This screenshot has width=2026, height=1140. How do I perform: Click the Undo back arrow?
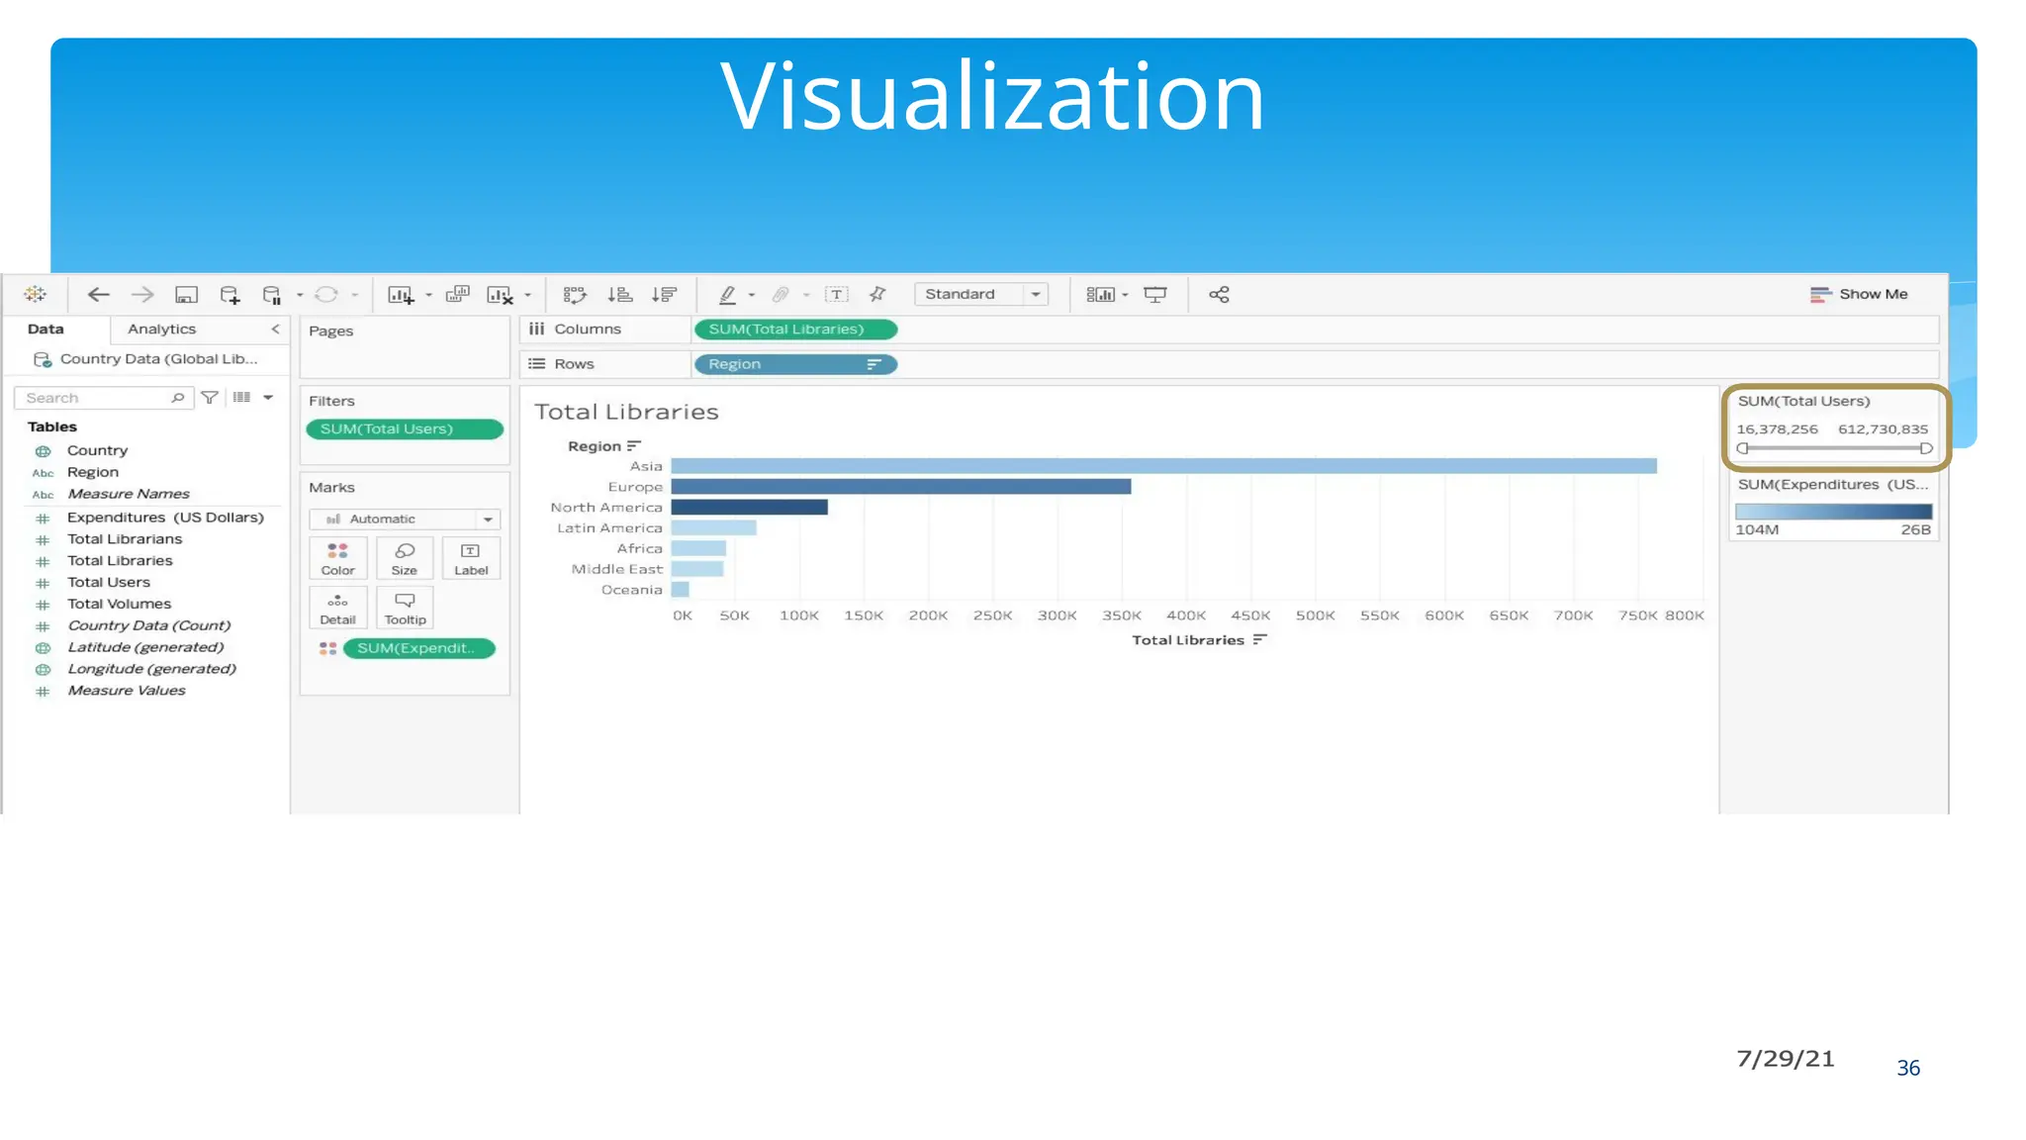98,294
